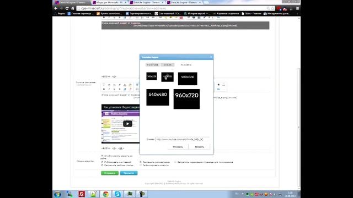Close the YouTube video dialog with X
Viewport: 353px width, 198px height.
coord(211,57)
